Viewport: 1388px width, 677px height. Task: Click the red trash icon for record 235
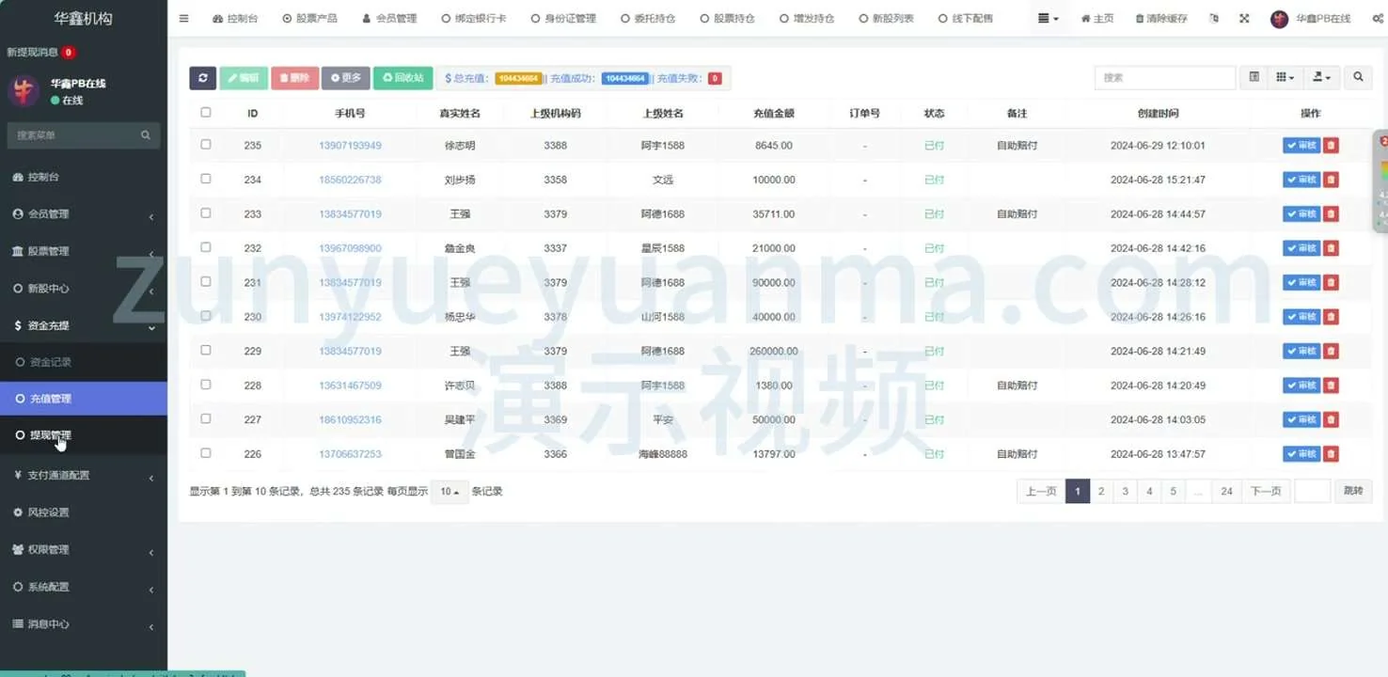pos(1331,146)
